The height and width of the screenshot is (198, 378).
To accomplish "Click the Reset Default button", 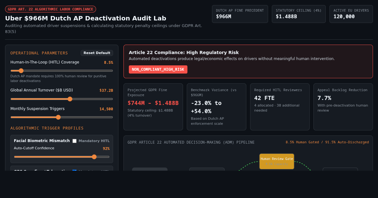I will (97, 53).
